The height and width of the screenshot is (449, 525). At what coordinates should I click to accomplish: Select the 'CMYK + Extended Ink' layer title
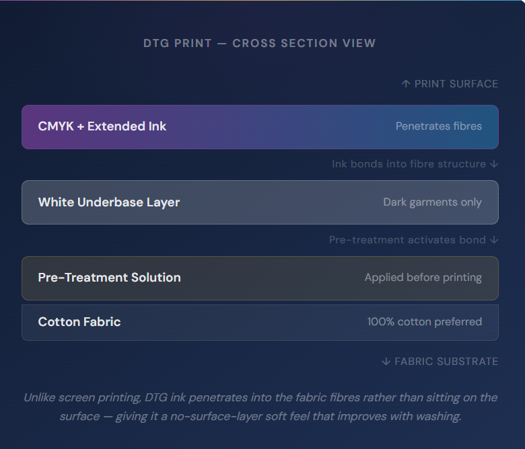[102, 126]
